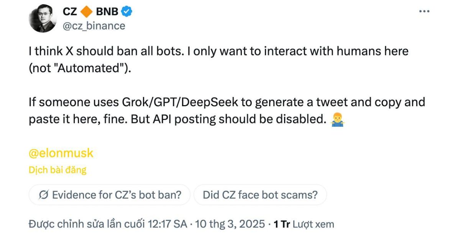This screenshot has width=460, height=240.
Task: Click the Grok icon beside the Evidence suggestion
Action: [43, 195]
